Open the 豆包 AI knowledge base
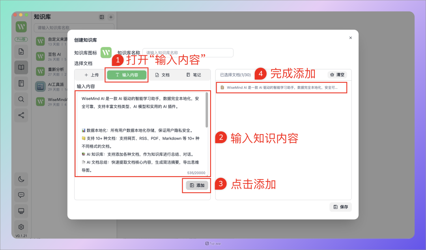This screenshot has height=250, width=426. coord(52,56)
